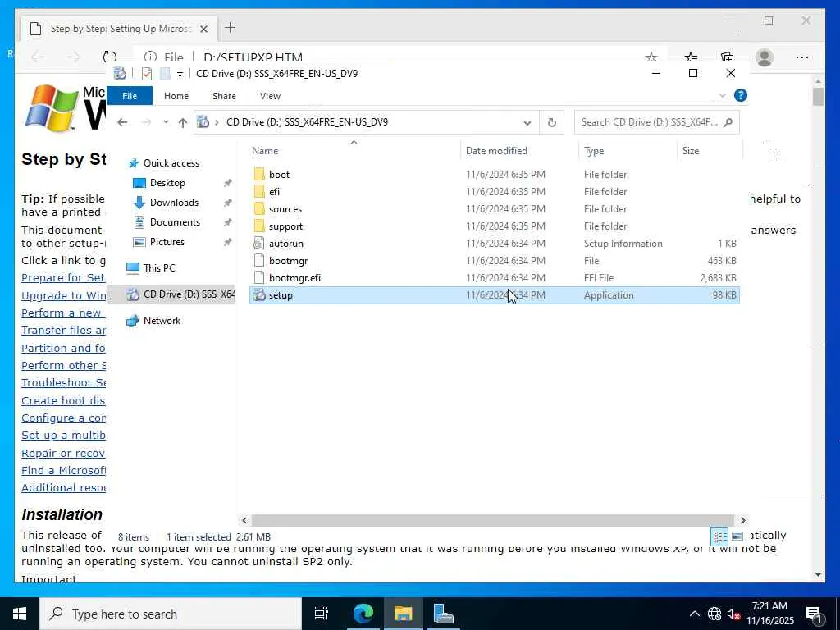The image size is (840, 630).
Task: Open the notification center
Action: coord(815,614)
